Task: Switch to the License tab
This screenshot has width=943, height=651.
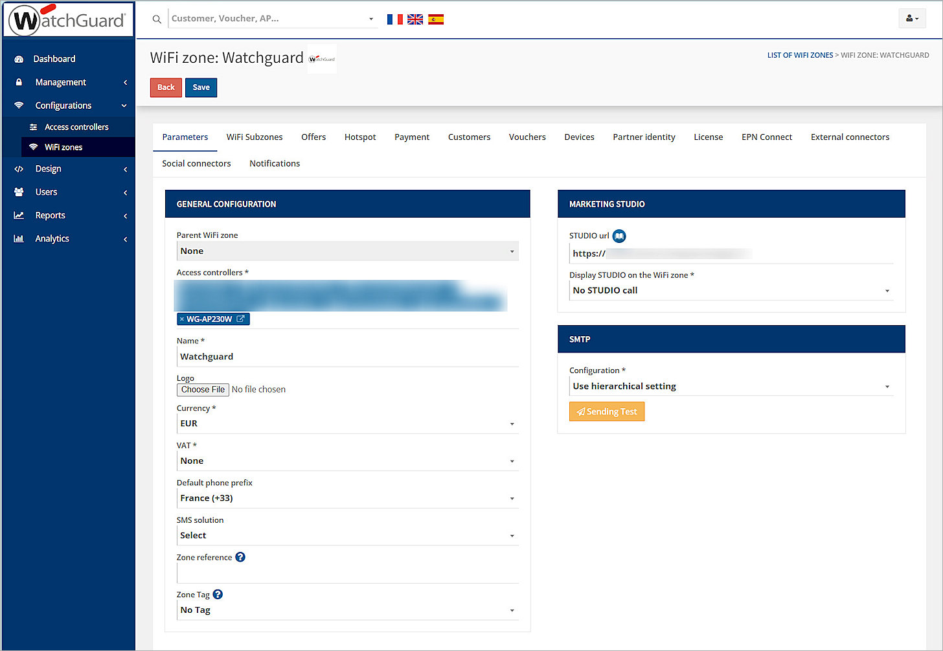Action: tap(709, 137)
